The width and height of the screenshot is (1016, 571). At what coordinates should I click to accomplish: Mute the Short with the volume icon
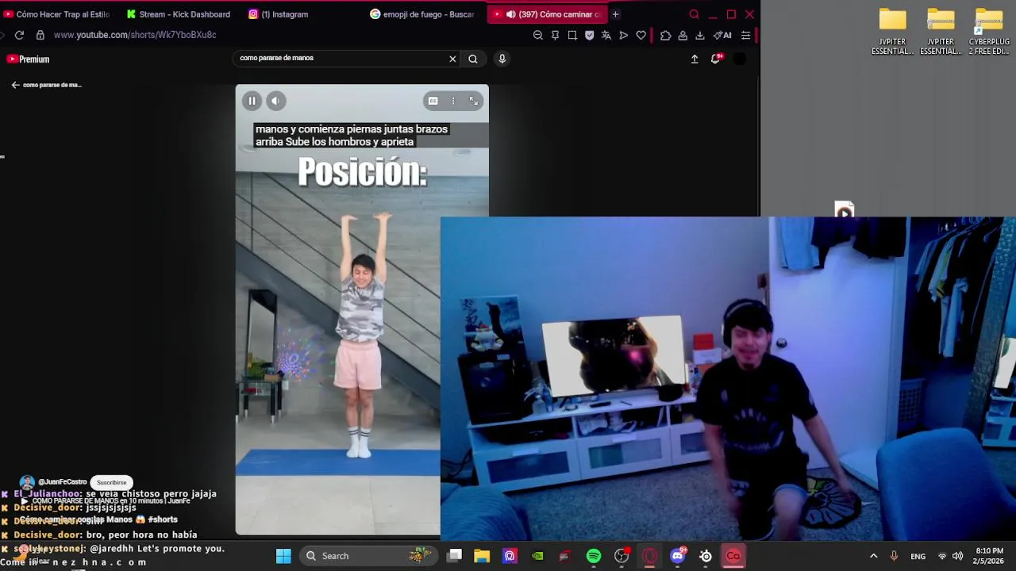pyautogui.click(x=275, y=101)
